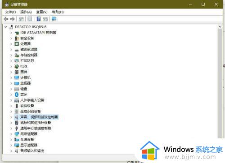The image size is (225, 163).
Task: Select 声音、视频和游戏控制器 tree item
Action: tap(39, 117)
